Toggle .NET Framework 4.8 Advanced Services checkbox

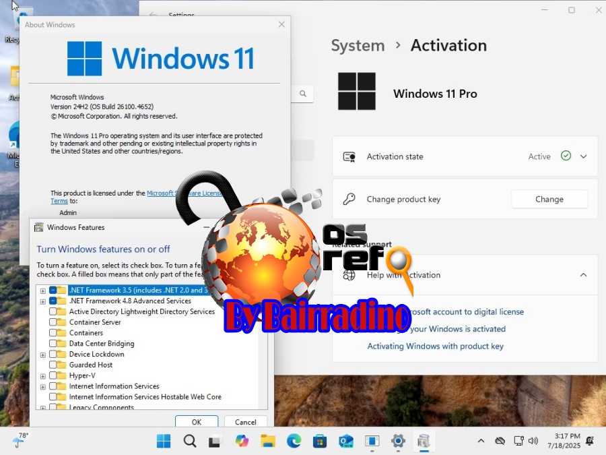(x=53, y=301)
